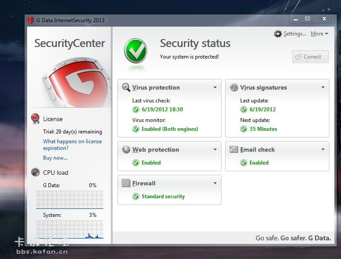The image size is (341, 259).
Task: Click the '35 Minutes' next update value
Action: (x=263, y=129)
